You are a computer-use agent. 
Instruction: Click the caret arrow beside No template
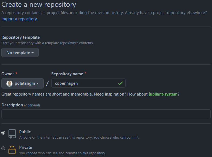33,53
